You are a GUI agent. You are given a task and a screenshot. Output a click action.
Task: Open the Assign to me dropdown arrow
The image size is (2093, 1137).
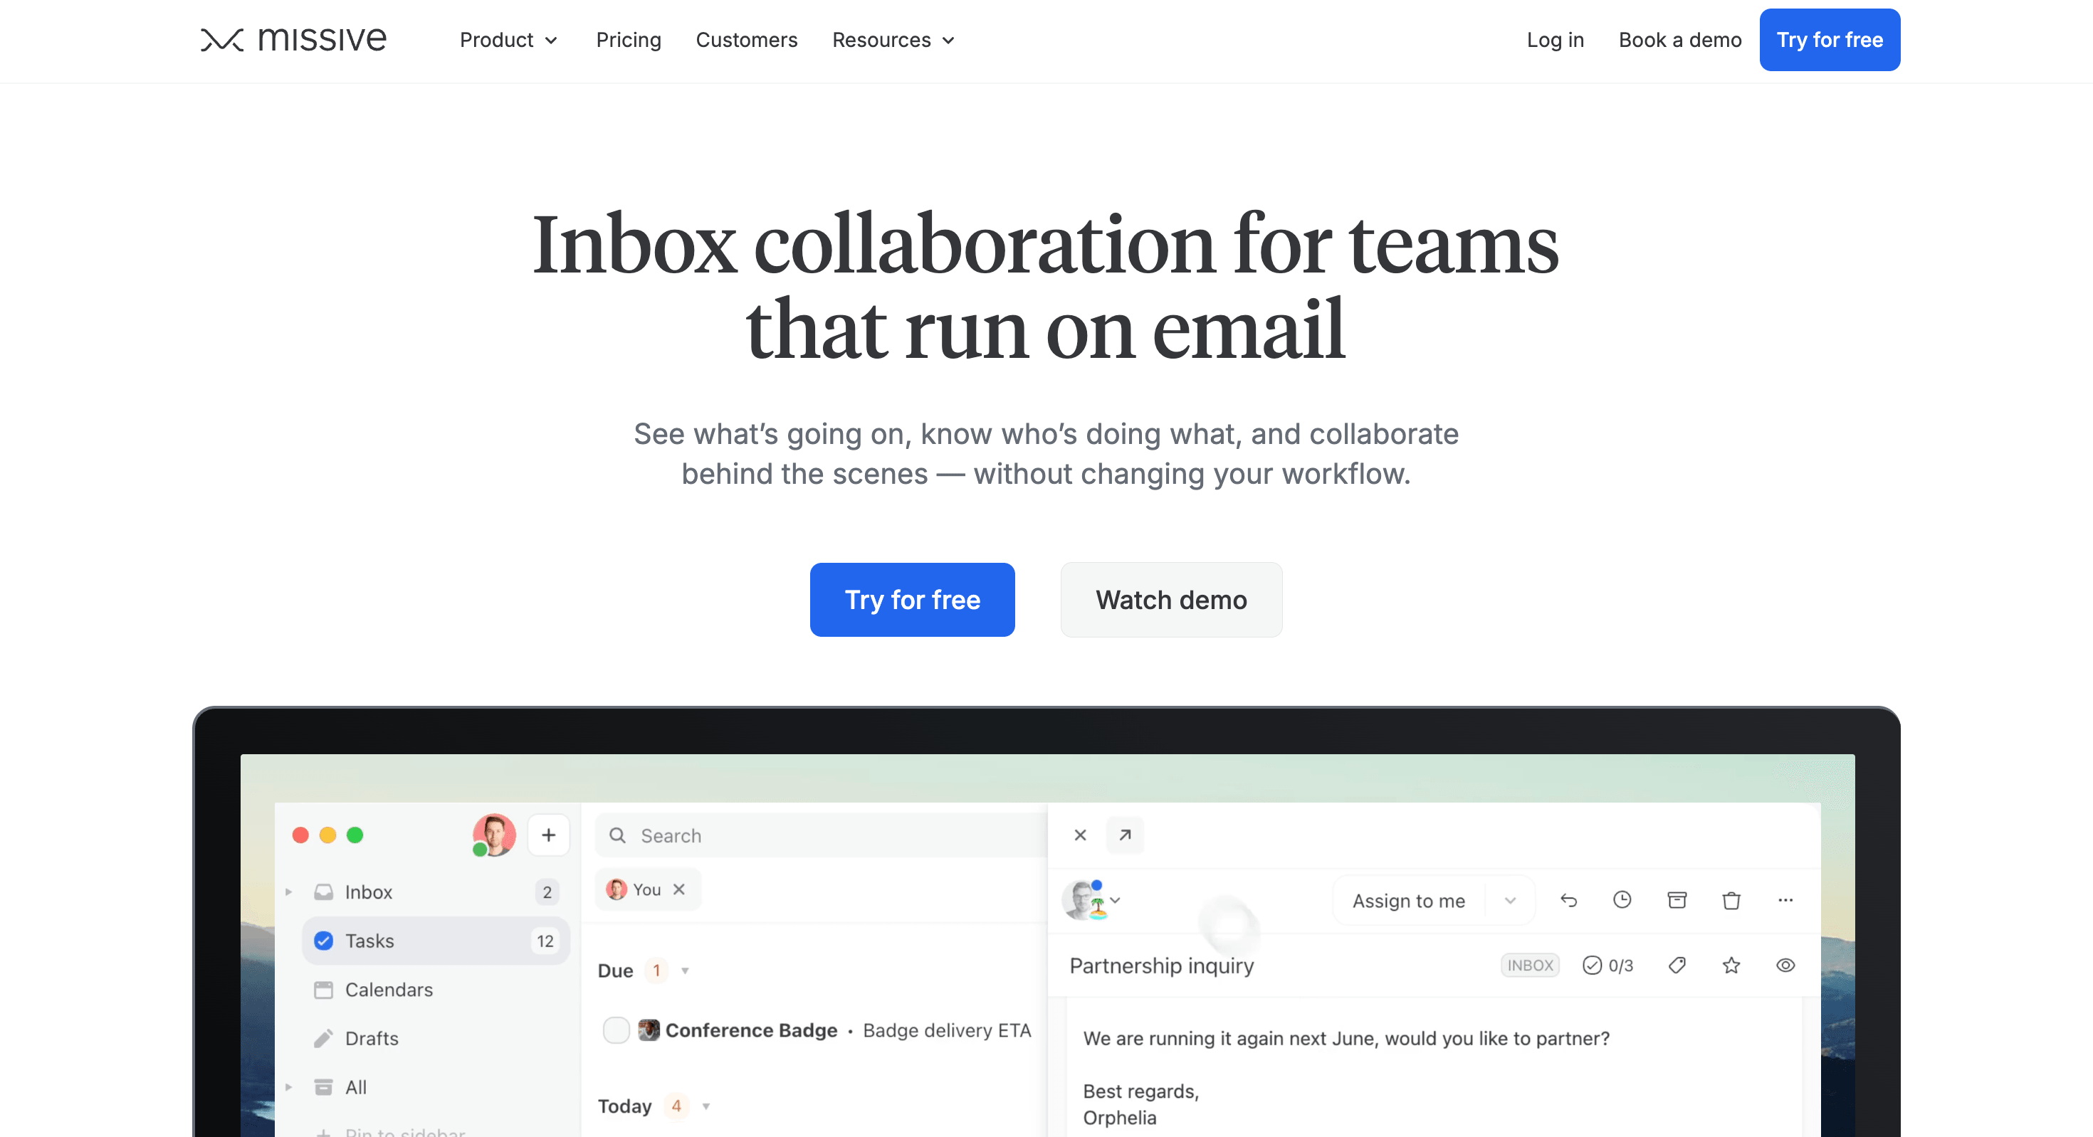(1510, 900)
